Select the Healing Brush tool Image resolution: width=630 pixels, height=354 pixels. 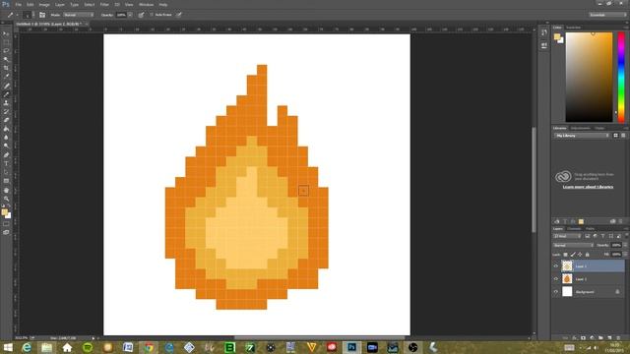6,86
